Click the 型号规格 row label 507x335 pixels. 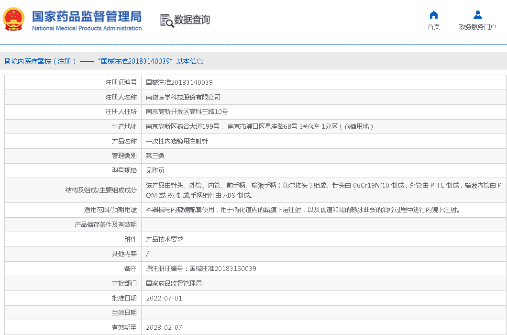pos(124,170)
